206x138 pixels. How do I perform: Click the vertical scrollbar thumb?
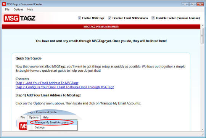[202, 35]
